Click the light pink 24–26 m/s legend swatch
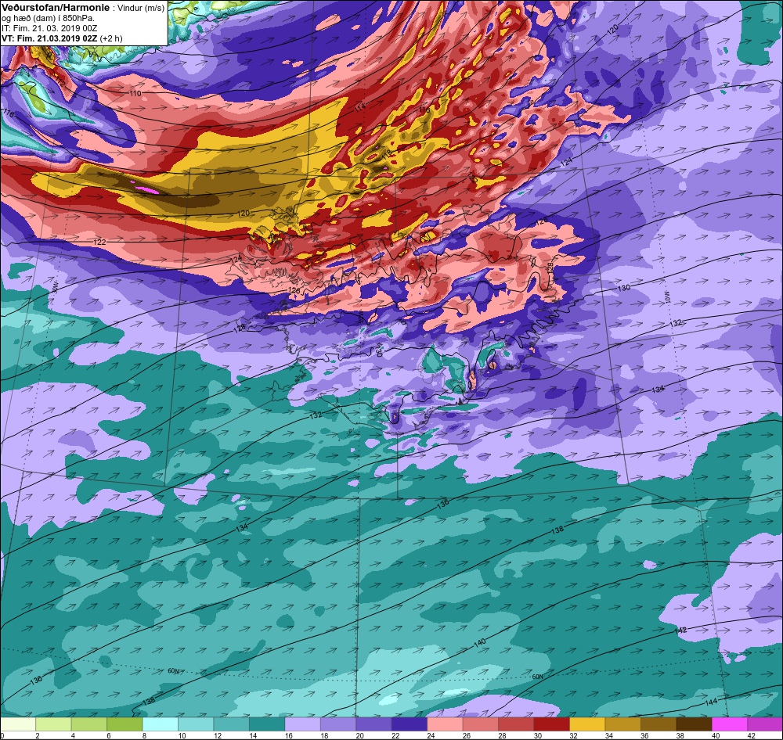The height and width of the screenshot is (740, 783). pyautogui.click(x=445, y=724)
